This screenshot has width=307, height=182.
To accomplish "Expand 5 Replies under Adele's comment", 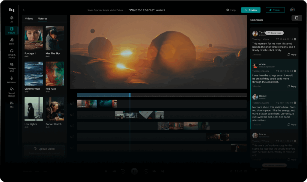I will point(257,86).
